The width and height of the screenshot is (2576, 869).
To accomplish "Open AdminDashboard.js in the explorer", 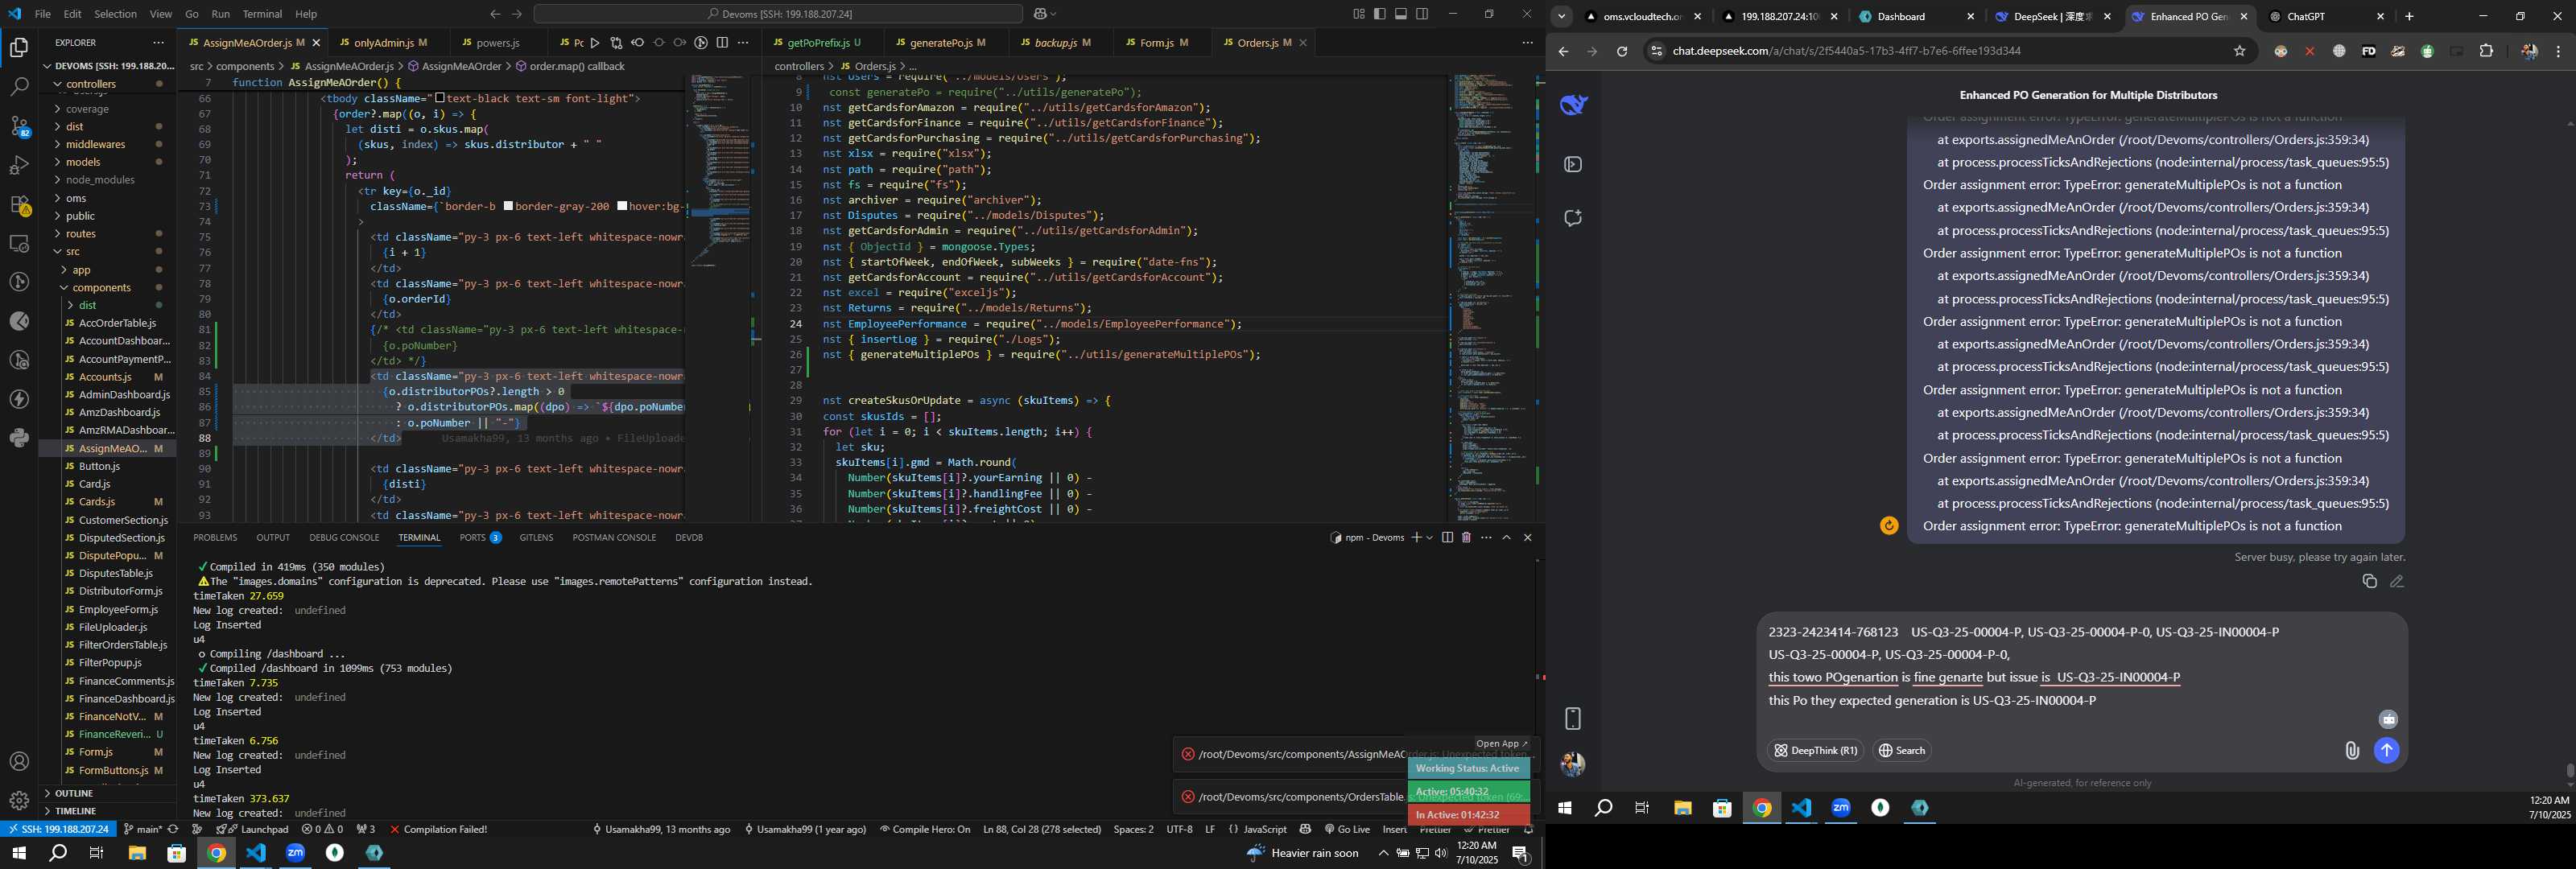I will coord(124,395).
